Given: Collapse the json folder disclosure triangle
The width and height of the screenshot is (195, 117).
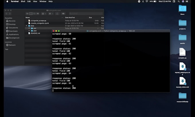Looking at the screenshot, I should 29,31.
